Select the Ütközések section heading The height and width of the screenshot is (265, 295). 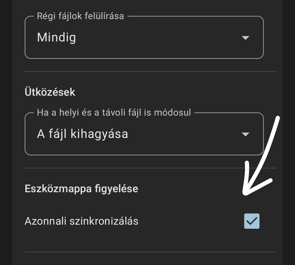point(50,92)
